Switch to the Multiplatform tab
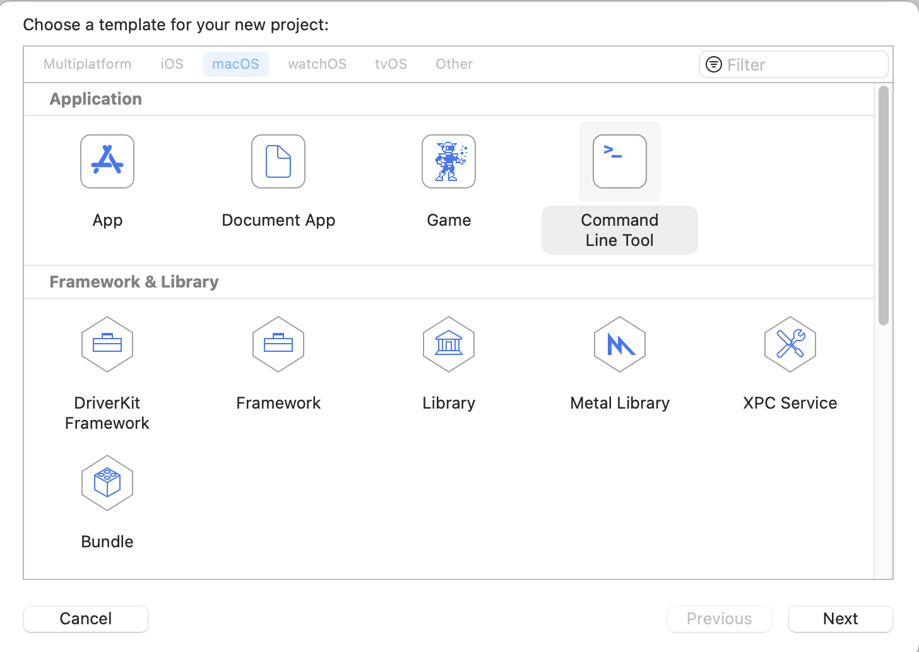Image resolution: width=919 pixels, height=652 pixels. [88, 64]
